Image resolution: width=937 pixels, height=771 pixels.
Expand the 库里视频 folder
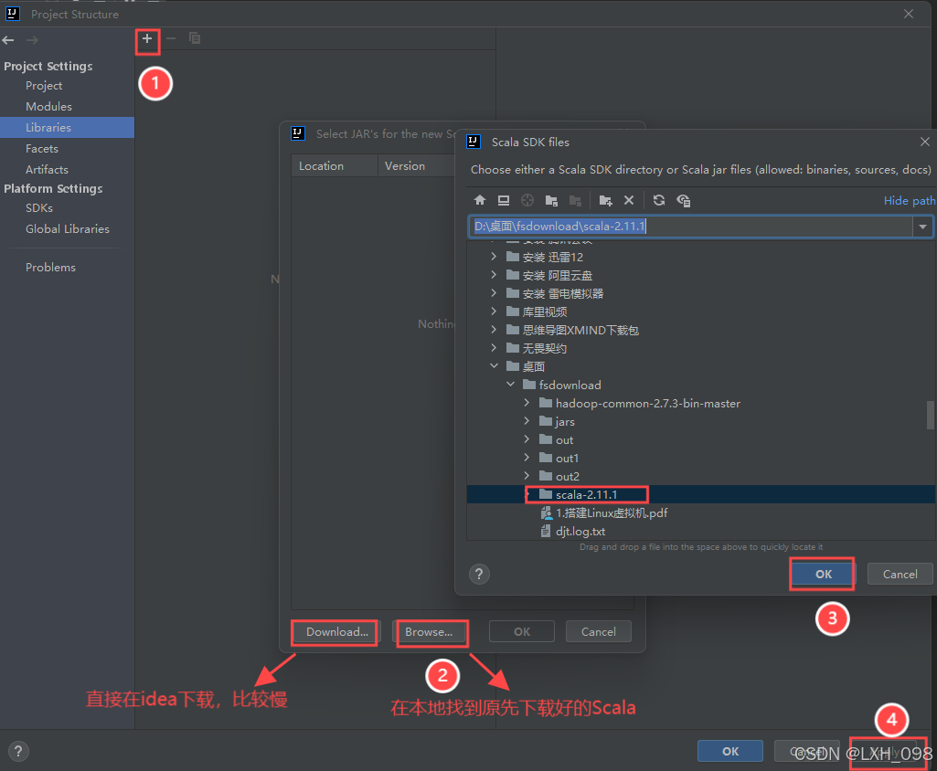(494, 312)
